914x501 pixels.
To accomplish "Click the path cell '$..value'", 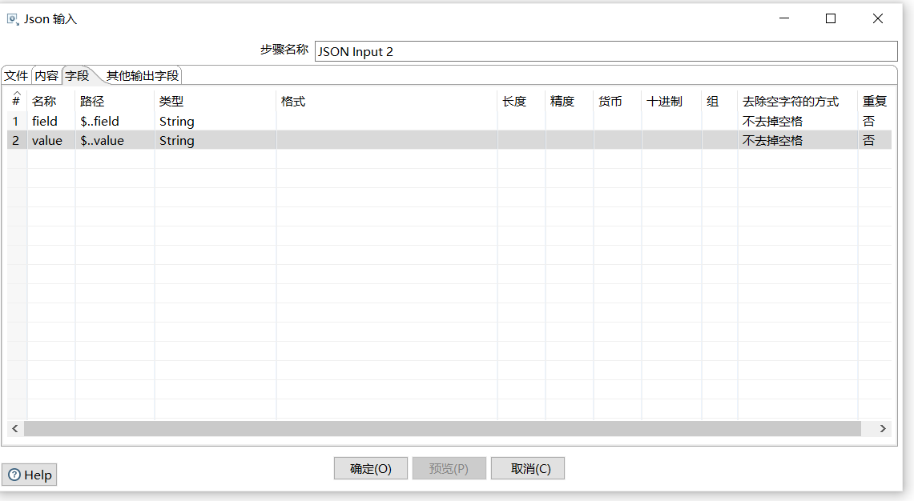I will click(115, 140).
